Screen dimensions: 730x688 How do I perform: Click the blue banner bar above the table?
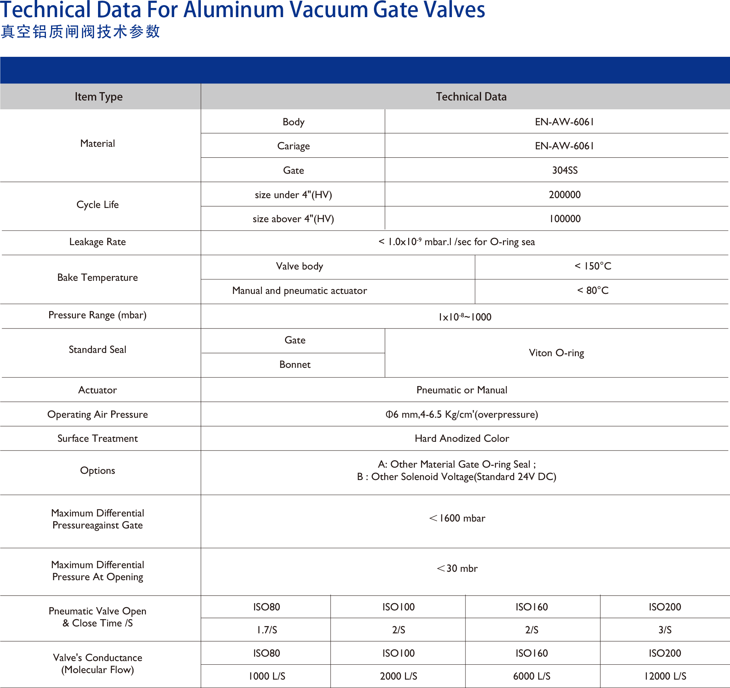pyautogui.click(x=365, y=70)
